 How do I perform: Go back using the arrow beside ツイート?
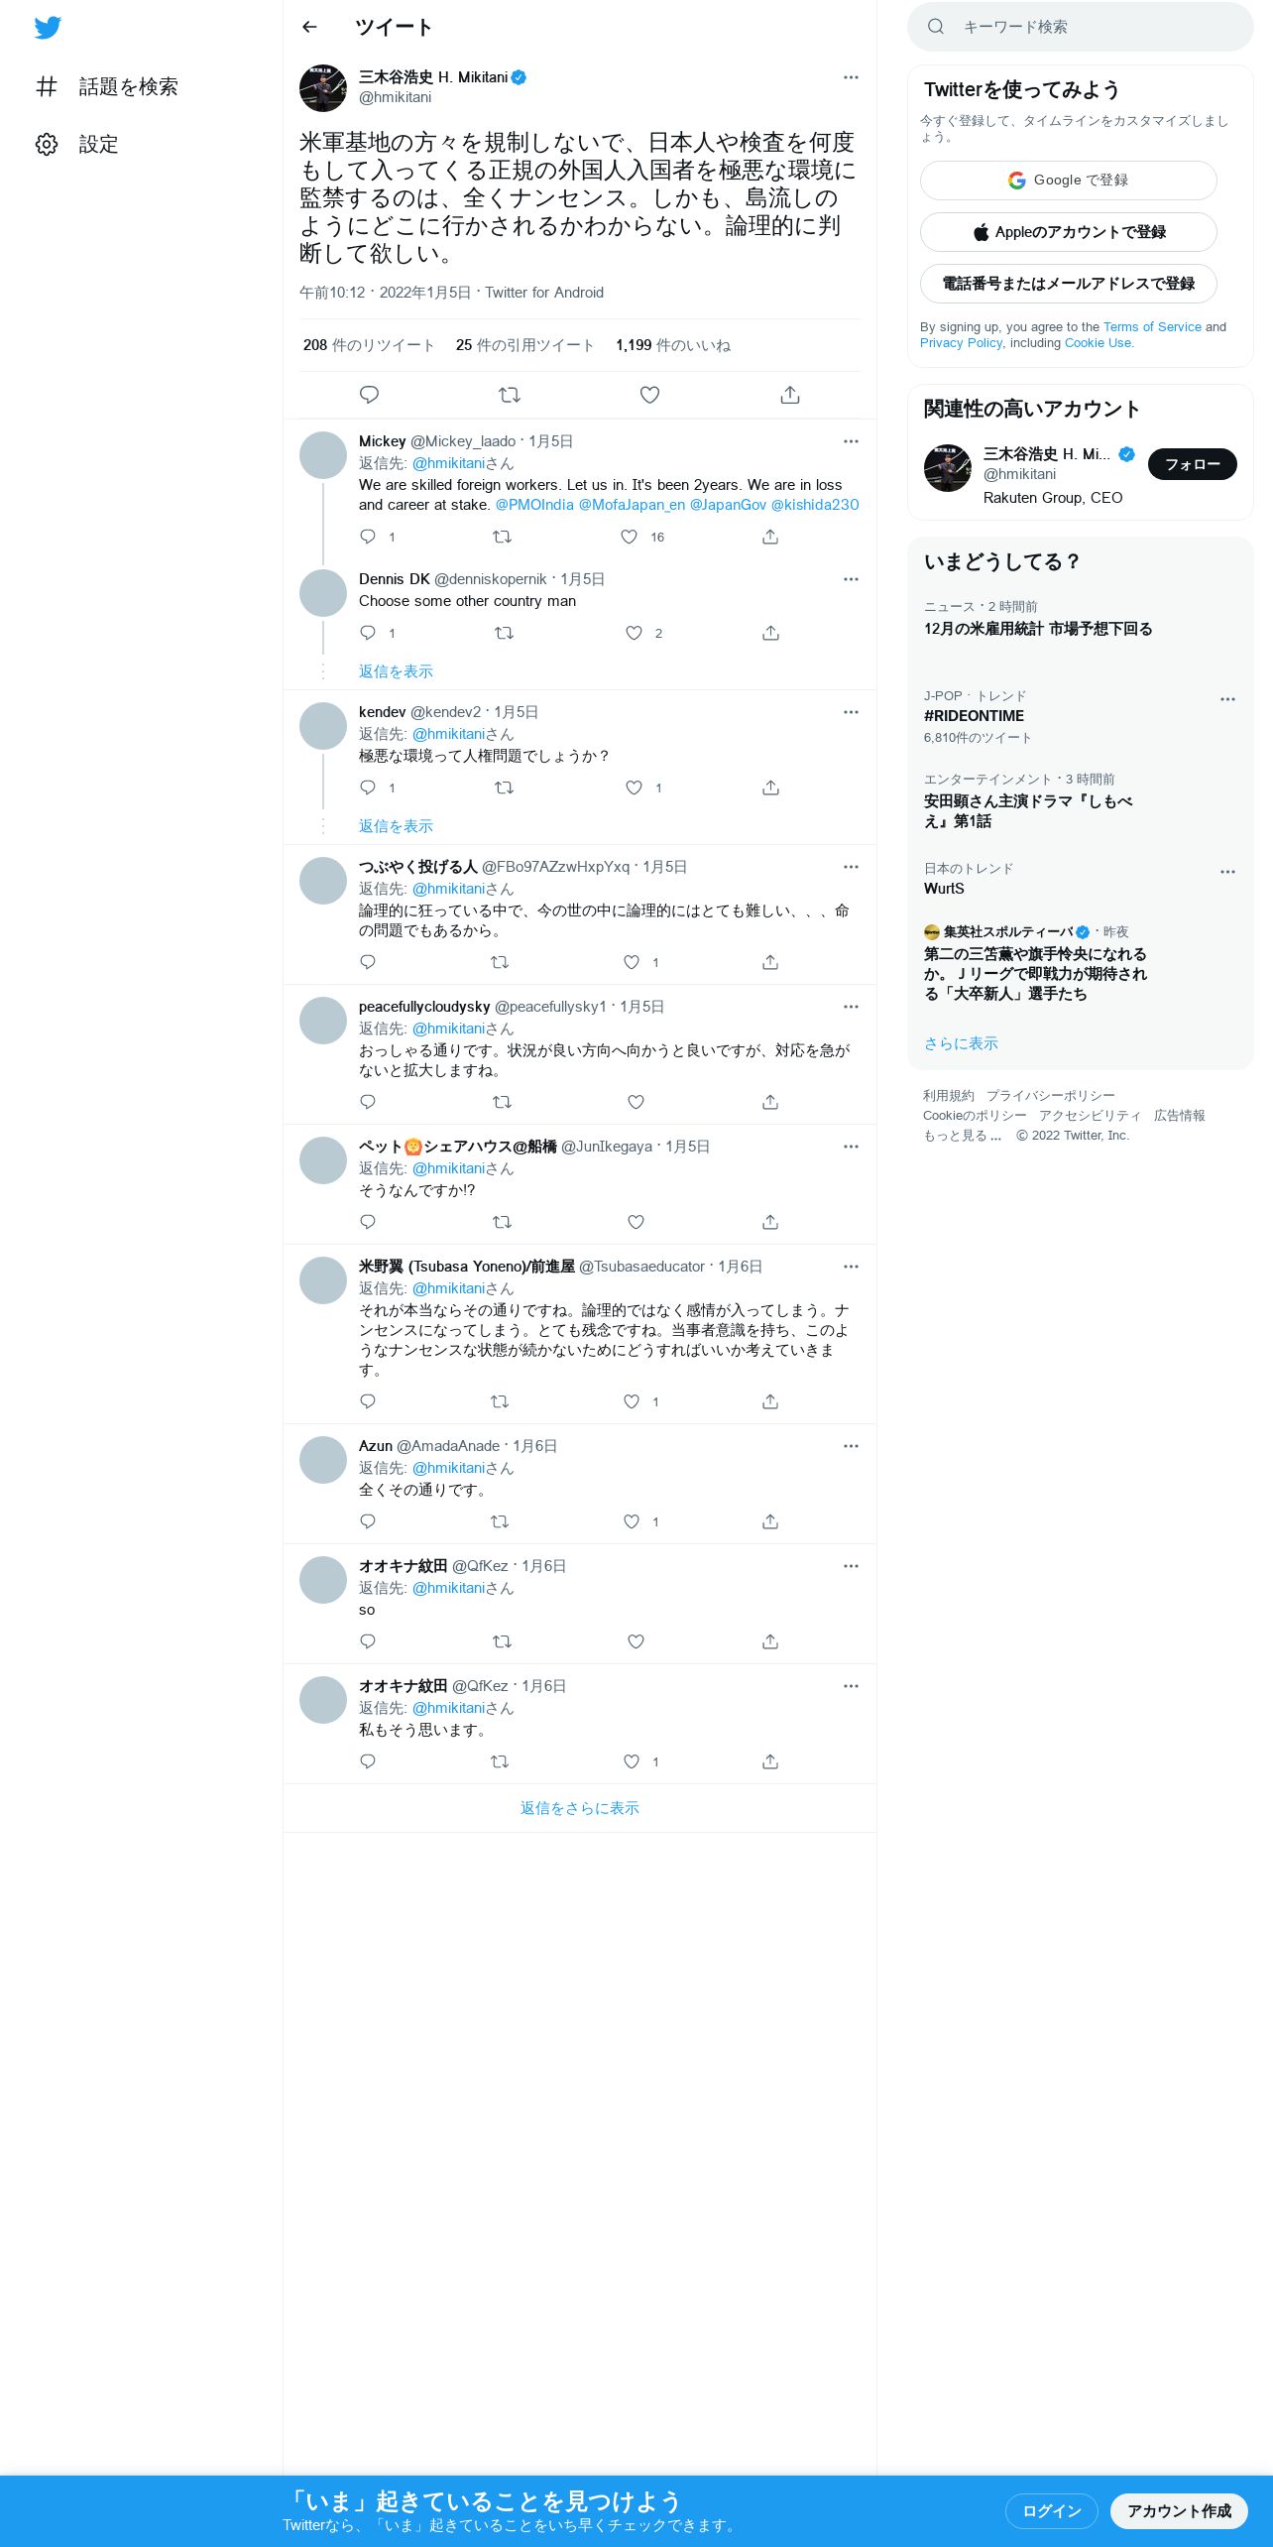pyautogui.click(x=309, y=27)
